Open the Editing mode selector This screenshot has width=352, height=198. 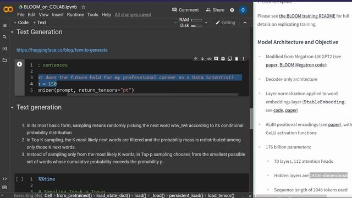225,23
